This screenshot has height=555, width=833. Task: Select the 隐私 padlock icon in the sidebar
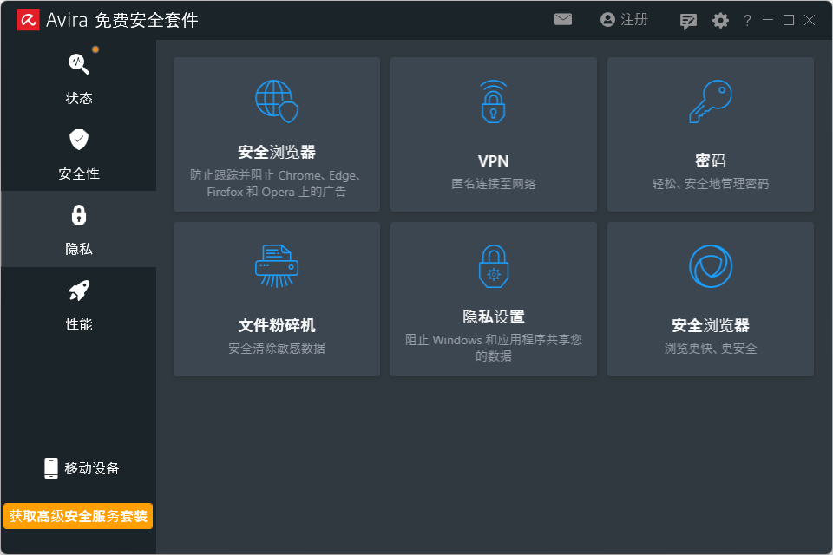point(79,216)
